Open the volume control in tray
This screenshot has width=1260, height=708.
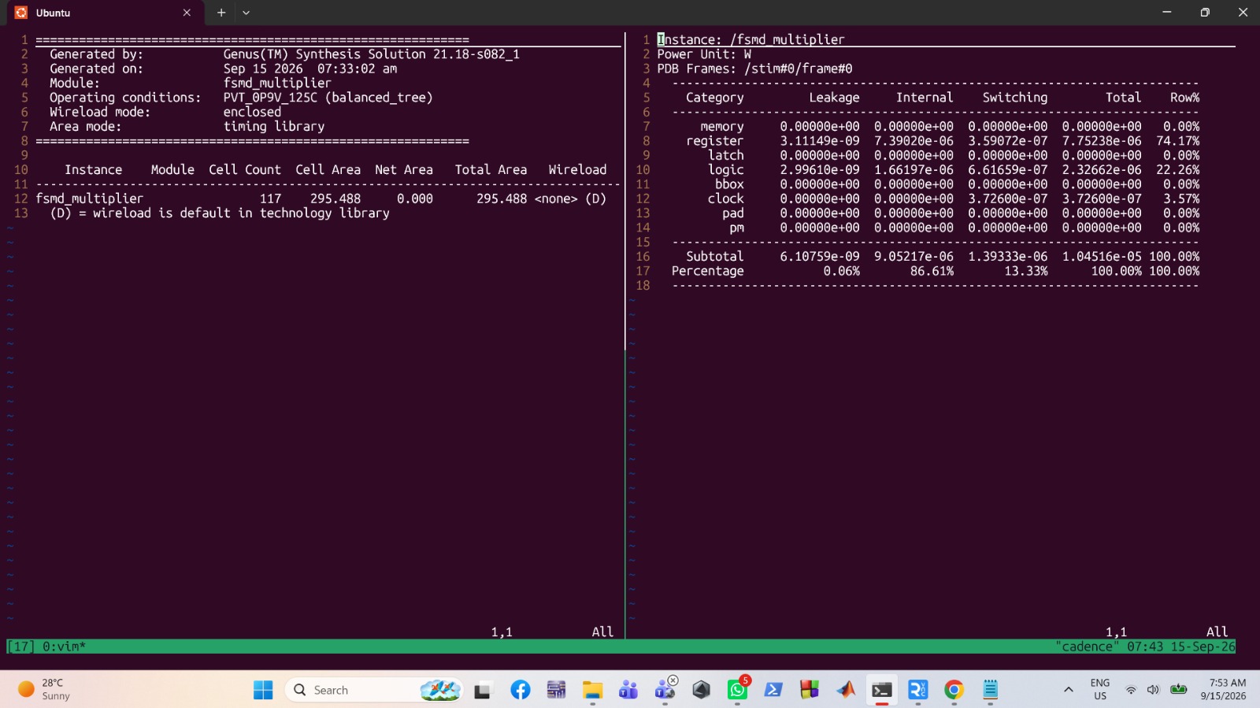coord(1153,690)
